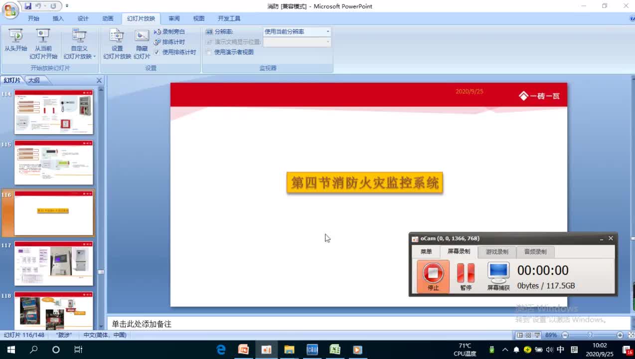This screenshot has width=635, height=359.
Task: Open File Explorer from taskbar
Action: (289, 350)
